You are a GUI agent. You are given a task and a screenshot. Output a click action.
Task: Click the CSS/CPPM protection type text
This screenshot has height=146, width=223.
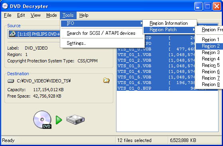tap(88, 61)
